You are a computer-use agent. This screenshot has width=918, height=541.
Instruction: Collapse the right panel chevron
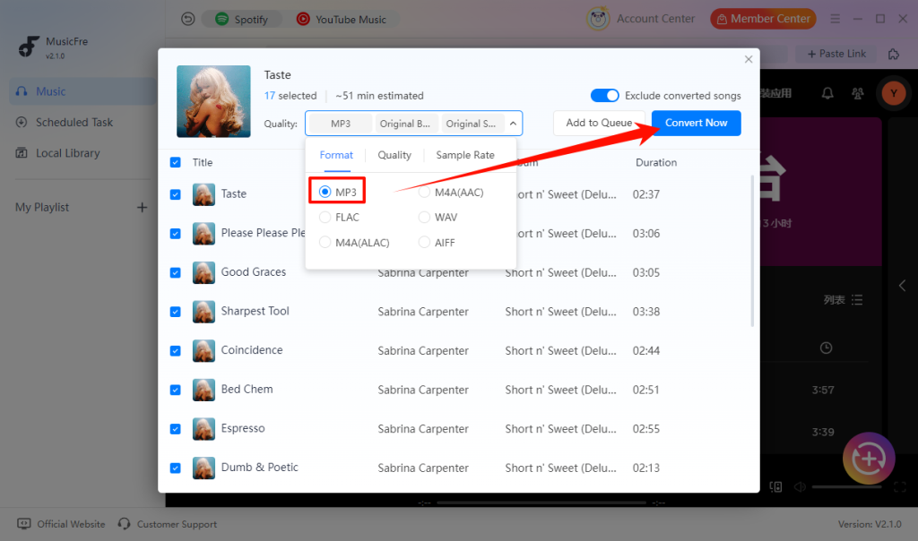click(x=902, y=286)
